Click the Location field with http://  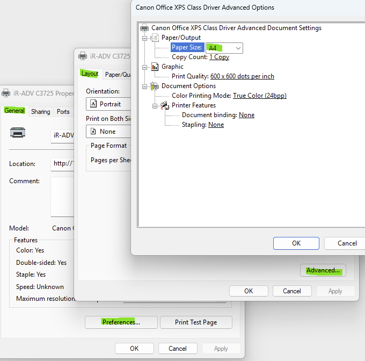coord(62,164)
